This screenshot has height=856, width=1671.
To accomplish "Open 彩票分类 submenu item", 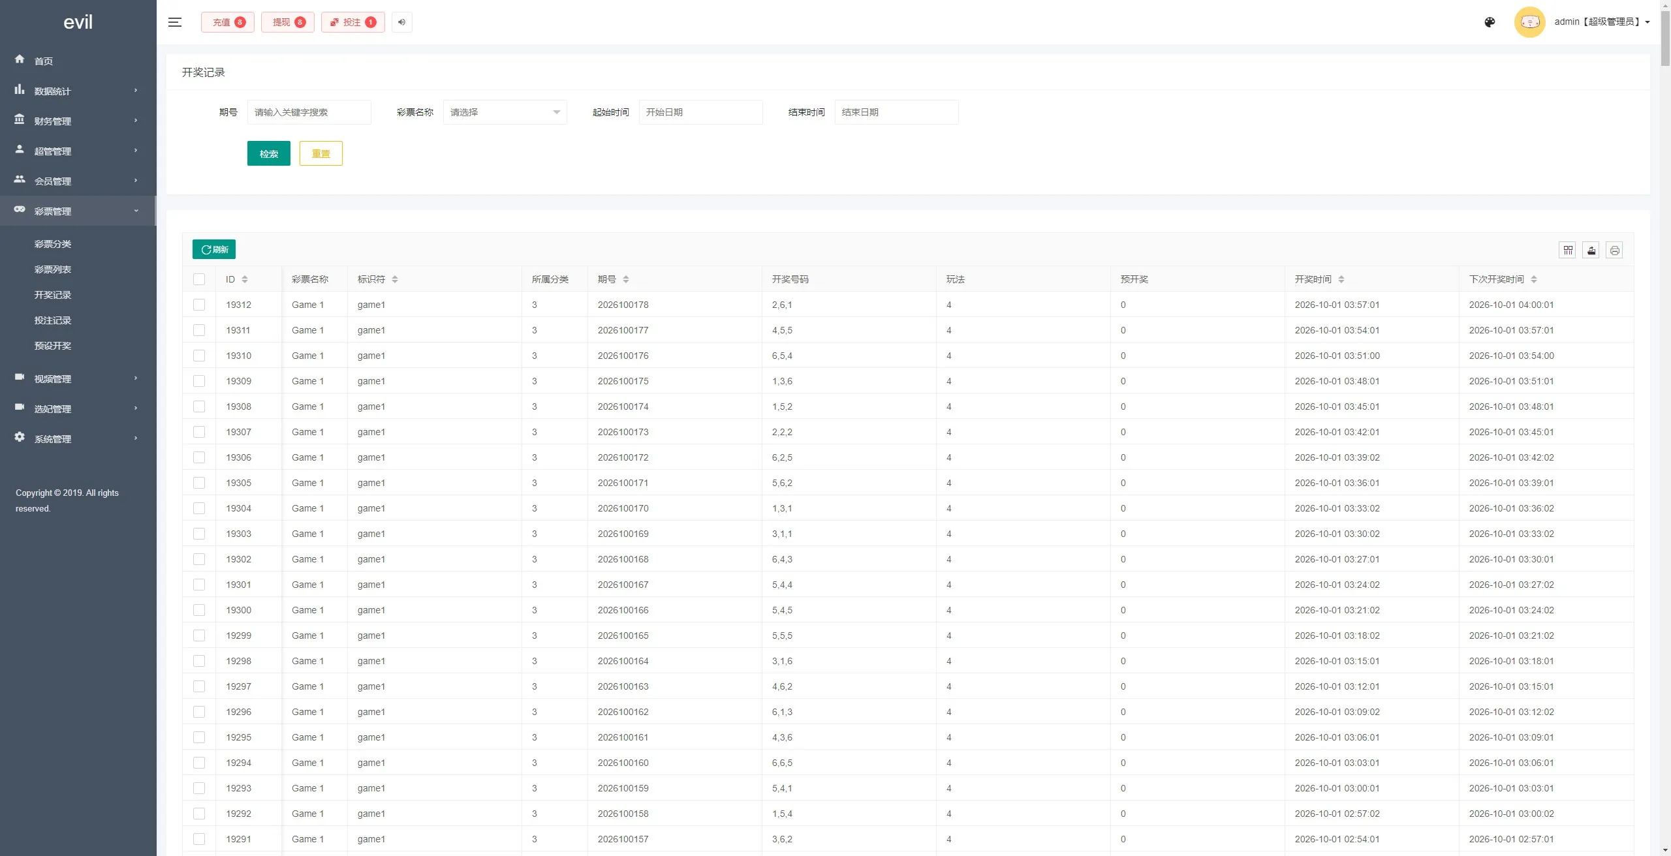I will 53,244.
